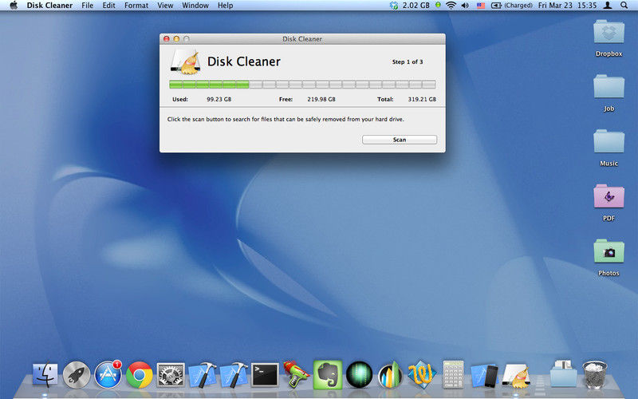Launch Google Chrome from the dock
The height and width of the screenshot is (399, 638).
(x=139, y=374)
